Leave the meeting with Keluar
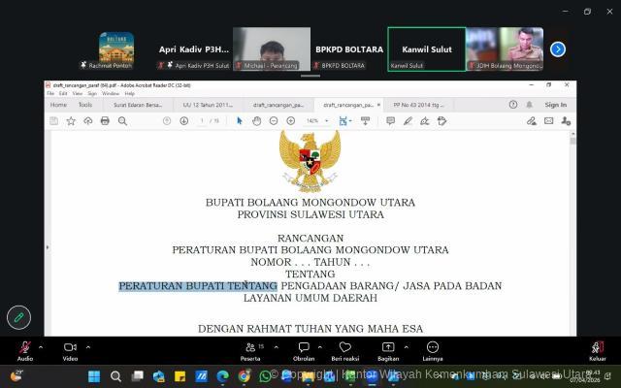This screenshot has height=388, width=621. (597, 348)
